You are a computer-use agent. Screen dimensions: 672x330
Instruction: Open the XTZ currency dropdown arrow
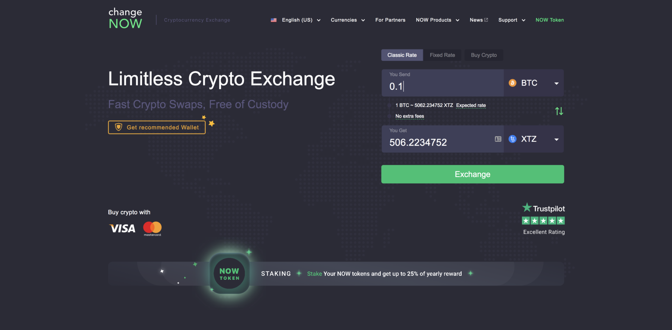click(556, 139)
